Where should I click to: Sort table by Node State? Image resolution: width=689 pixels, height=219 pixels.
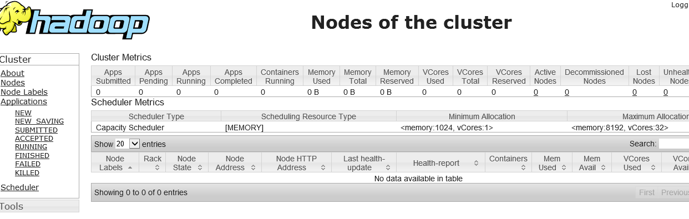(x=186, y=163)
